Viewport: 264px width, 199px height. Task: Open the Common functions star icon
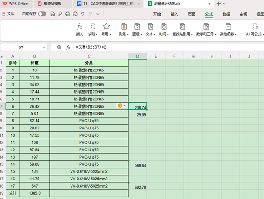(106, 26)
